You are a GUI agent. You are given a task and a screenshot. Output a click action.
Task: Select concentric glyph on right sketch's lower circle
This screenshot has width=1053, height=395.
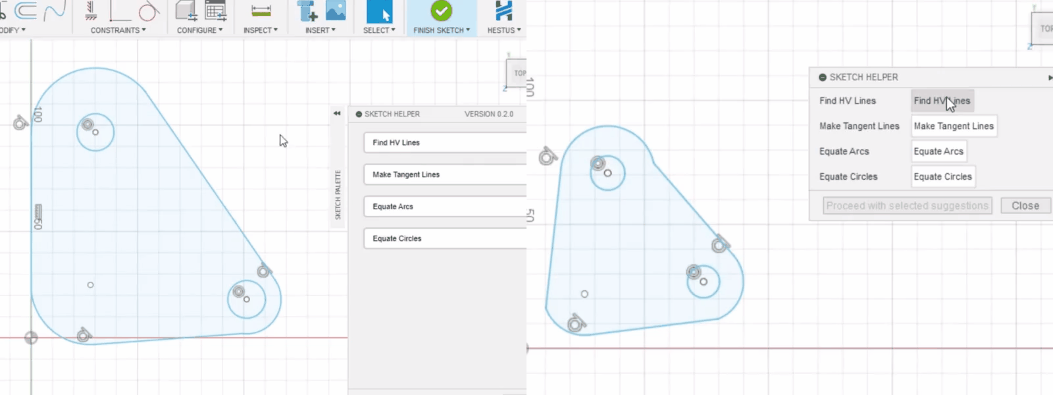point(693,271)
